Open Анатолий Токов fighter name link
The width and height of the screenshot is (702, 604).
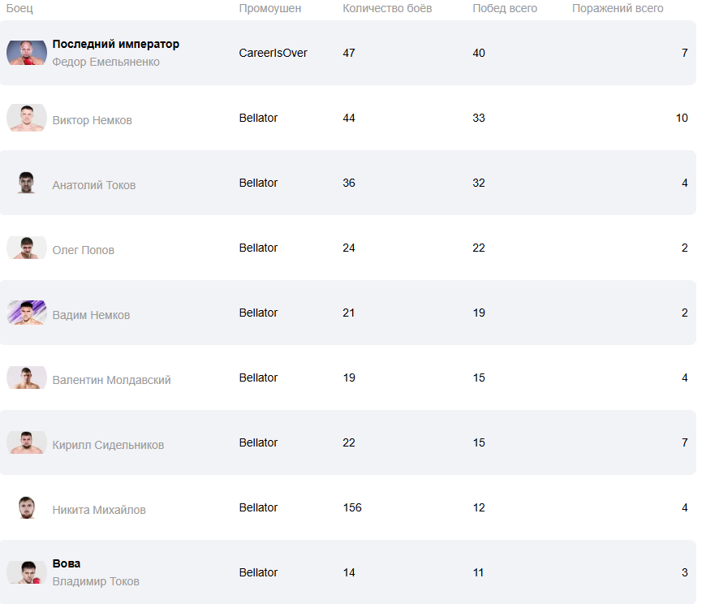point(93,185)
